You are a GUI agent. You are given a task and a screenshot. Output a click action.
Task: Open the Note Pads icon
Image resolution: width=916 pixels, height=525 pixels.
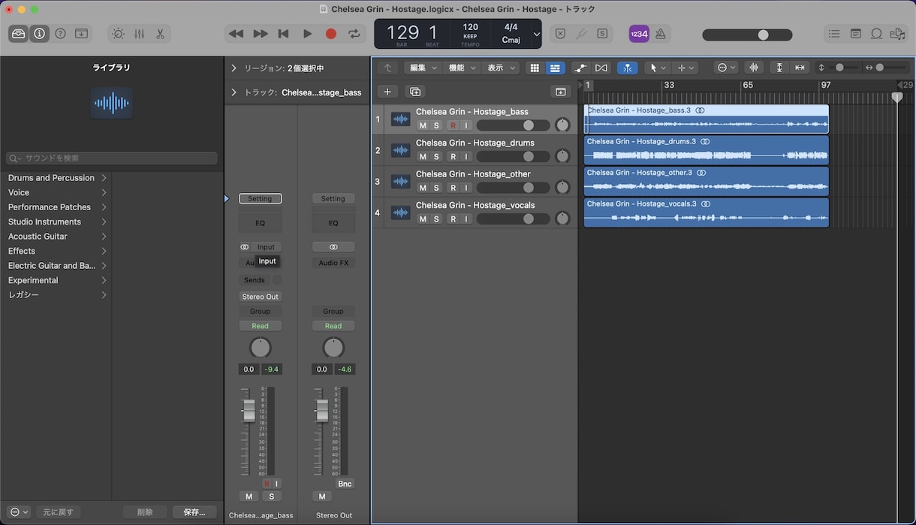coord(856,34)
